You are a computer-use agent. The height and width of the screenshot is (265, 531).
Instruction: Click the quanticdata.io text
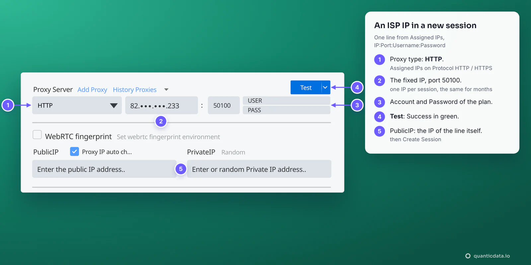(x=492, y=256)
